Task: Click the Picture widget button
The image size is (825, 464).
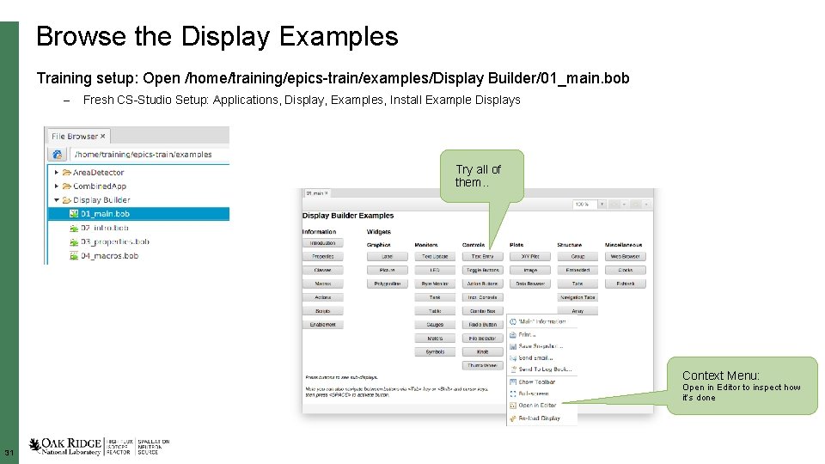Action: point(388,270)
